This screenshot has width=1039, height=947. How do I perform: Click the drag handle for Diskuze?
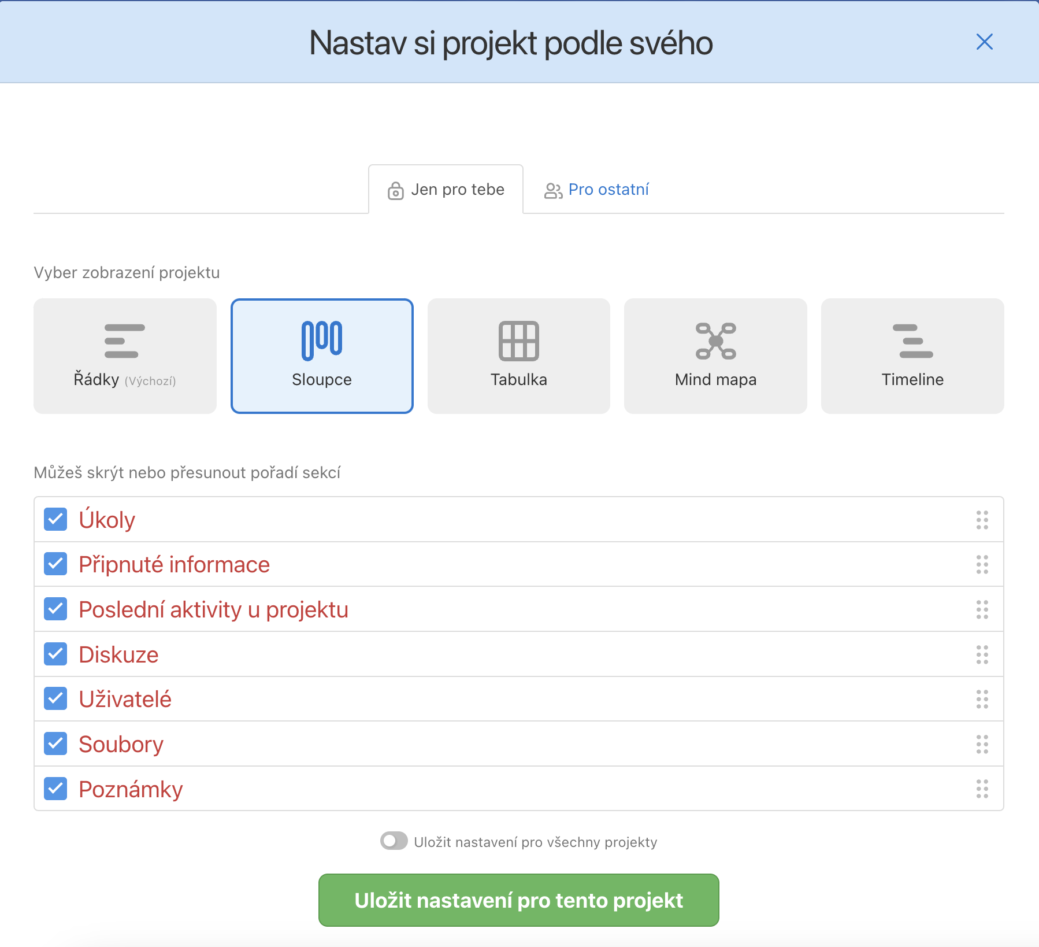[x=982, y=654]
